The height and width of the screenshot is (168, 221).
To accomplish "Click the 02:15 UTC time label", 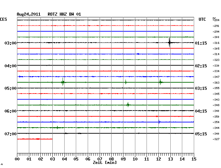I will (201, 66).
